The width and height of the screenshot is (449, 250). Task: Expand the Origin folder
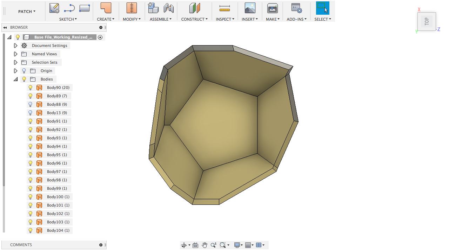coord(15,71)
